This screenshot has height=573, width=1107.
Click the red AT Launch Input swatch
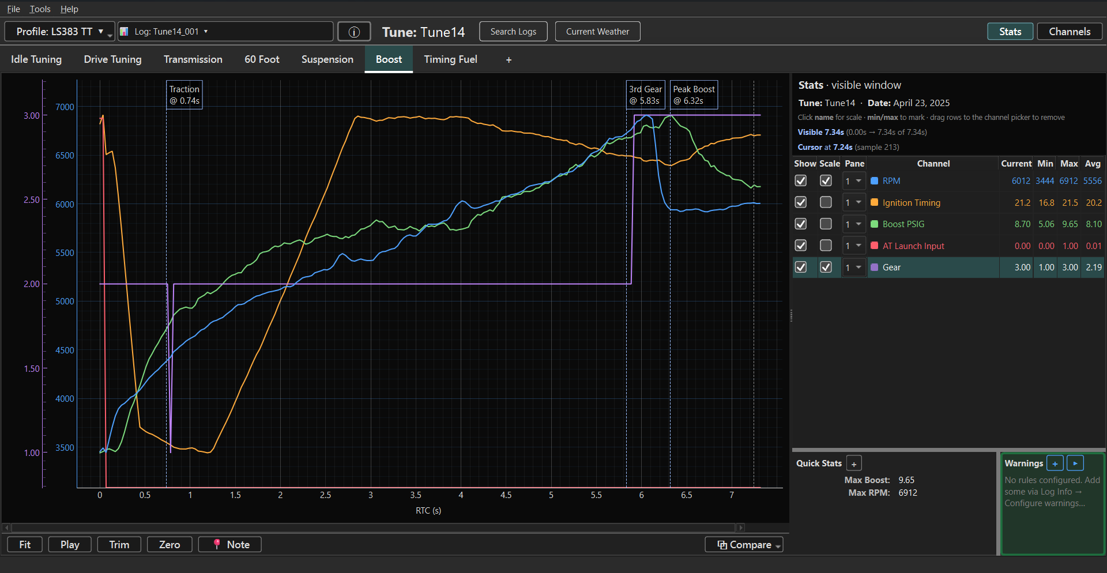tap(874, 246)
